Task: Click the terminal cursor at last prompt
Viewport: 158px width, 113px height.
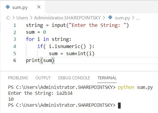Action: (119, 106)
